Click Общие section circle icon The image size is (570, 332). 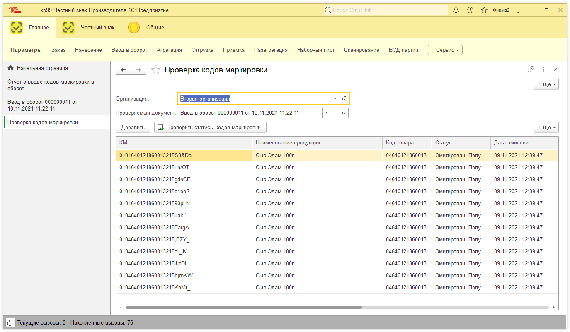click(134, 27)
